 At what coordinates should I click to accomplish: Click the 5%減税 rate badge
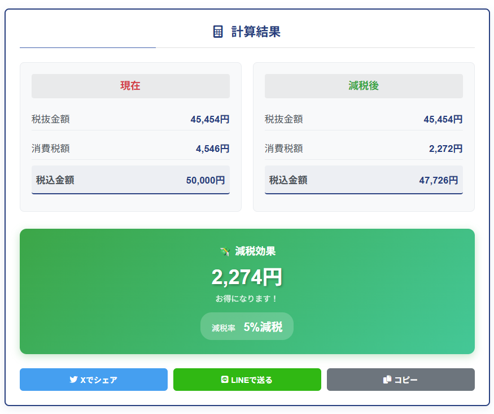[x=247, y=326]
